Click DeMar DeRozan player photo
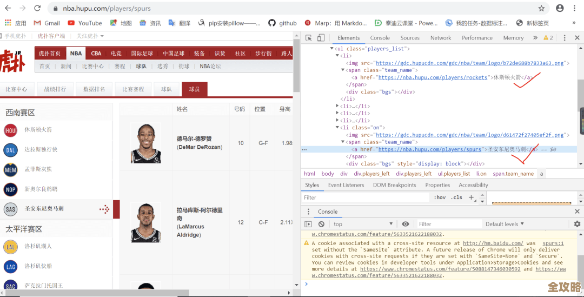Viewport: 584px width, 297px height. click(x=145, y=143)
